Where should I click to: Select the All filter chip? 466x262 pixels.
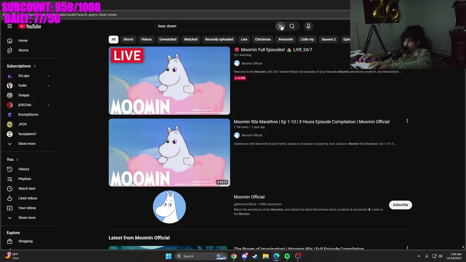(114, 39)
